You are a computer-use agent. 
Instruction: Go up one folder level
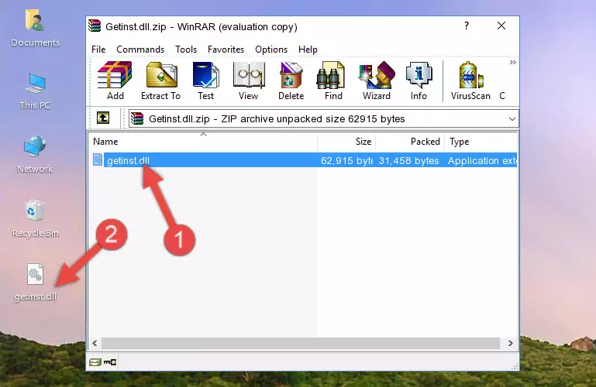[103, 118]
